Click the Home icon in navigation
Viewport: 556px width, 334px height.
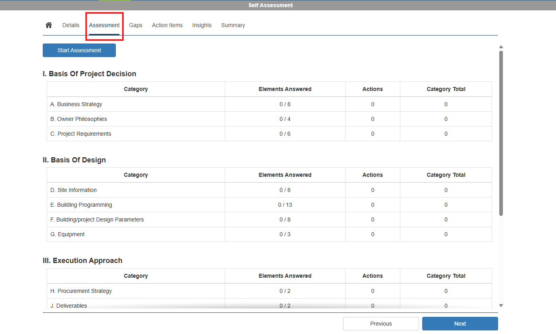pos(49,25)
